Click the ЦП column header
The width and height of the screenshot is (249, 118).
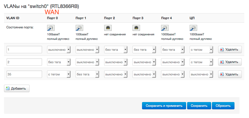[x=192, y=18]
